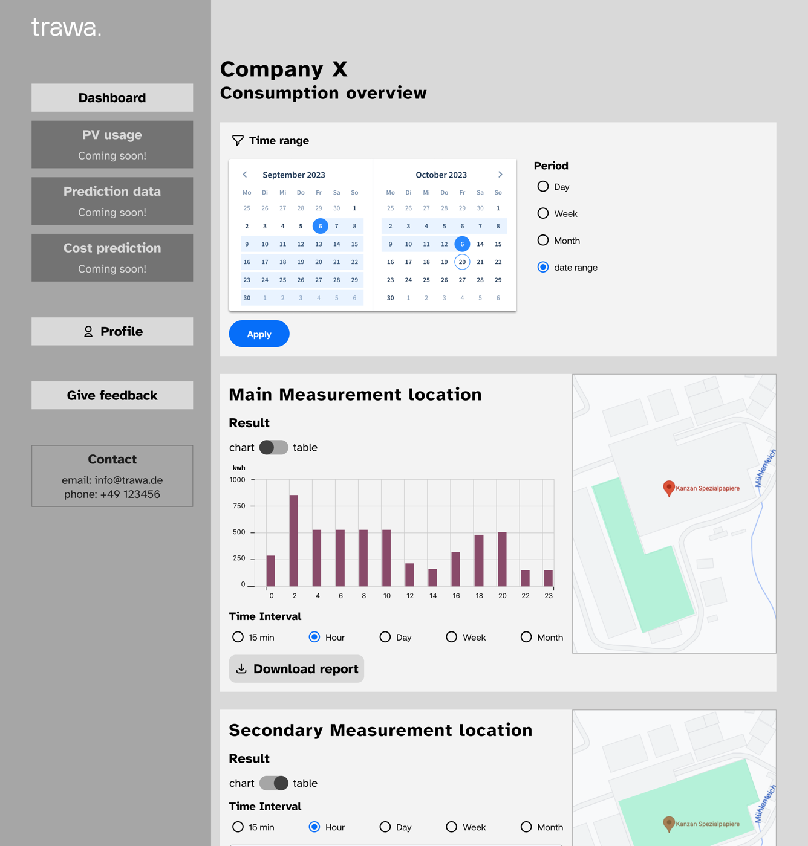
Task: Click the 'October 2023' month title
Action: (441, 175)
